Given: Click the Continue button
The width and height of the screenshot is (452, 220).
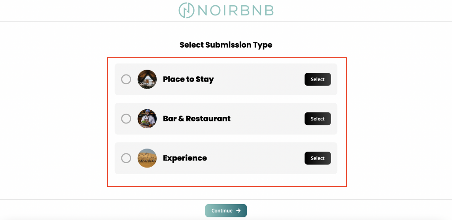Looking at the screenshot, I should pyautogui.click(x=226, y=210).
